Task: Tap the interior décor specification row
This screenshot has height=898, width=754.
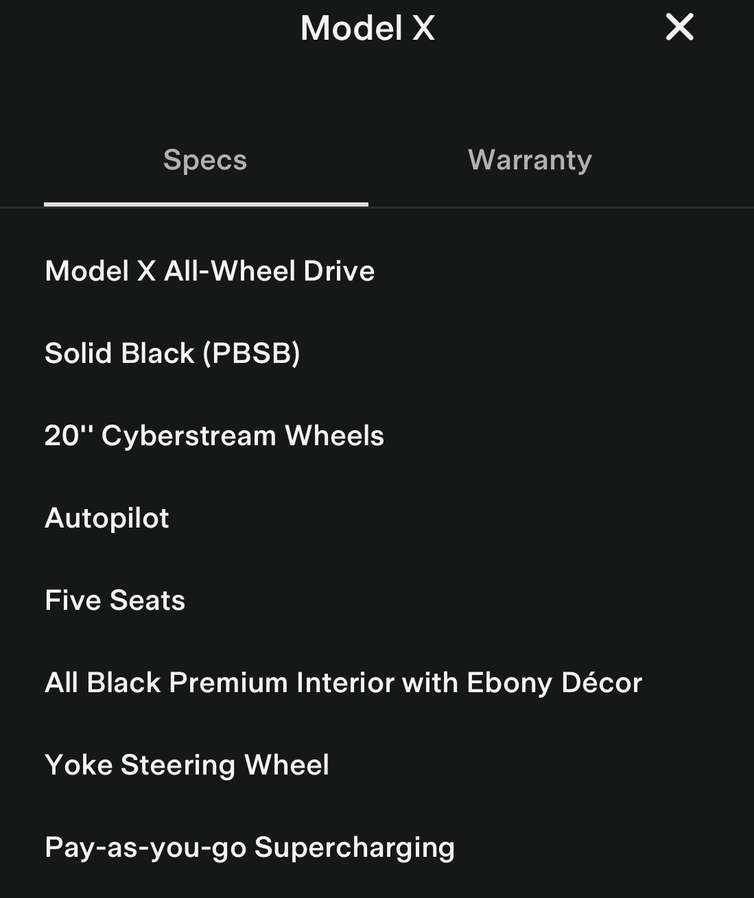Action: [x=343, y=683]
